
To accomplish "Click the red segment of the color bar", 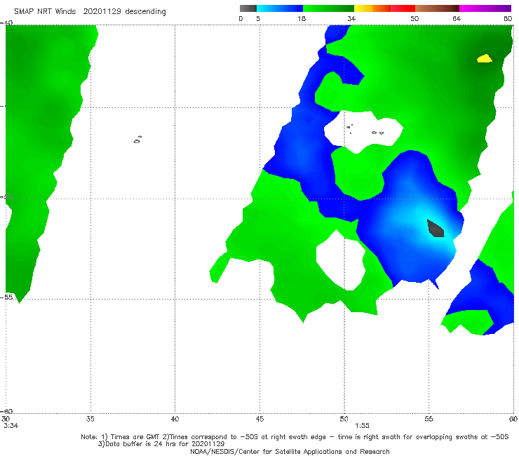I will click(403, 8).
